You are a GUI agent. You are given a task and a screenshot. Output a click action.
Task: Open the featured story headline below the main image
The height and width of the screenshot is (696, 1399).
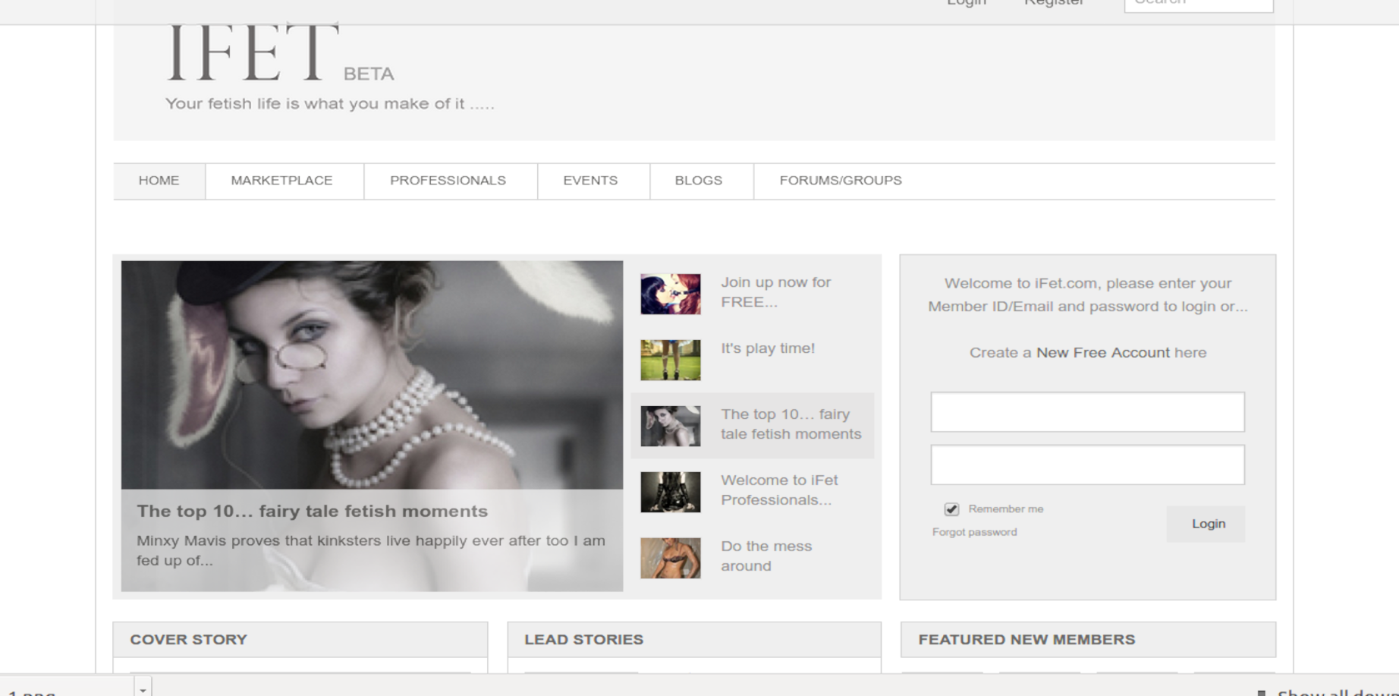coord(312,512)
